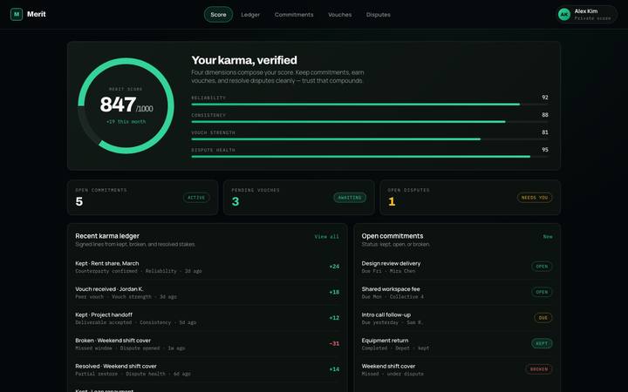Click the '+19 this month' text
The height and width of the screenshot is (392, 628).
(126, 122)
